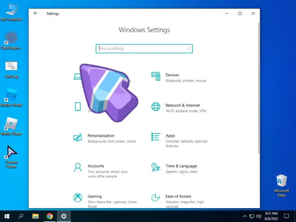Click 'Speech, region, date' description
This screenshot has width=296, height=222.
(x=182, y=172)
